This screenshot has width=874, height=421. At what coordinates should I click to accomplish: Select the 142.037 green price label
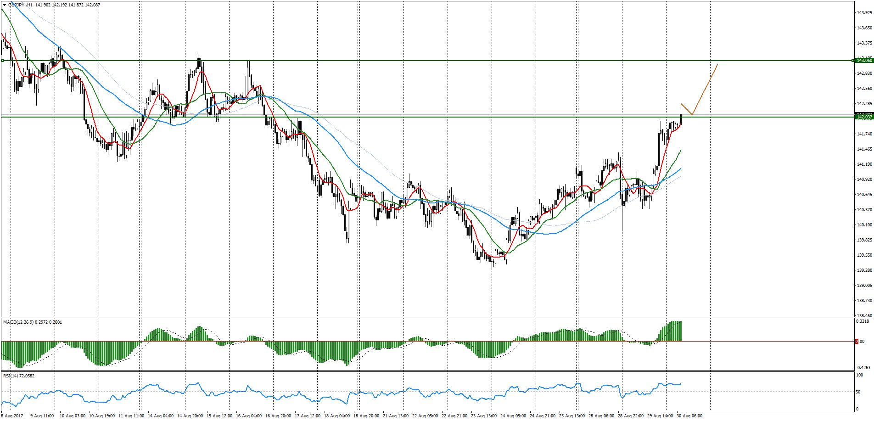tap(864, 117)
